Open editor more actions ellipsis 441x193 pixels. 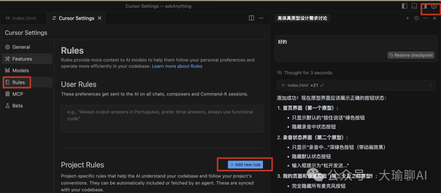point(261,18)
